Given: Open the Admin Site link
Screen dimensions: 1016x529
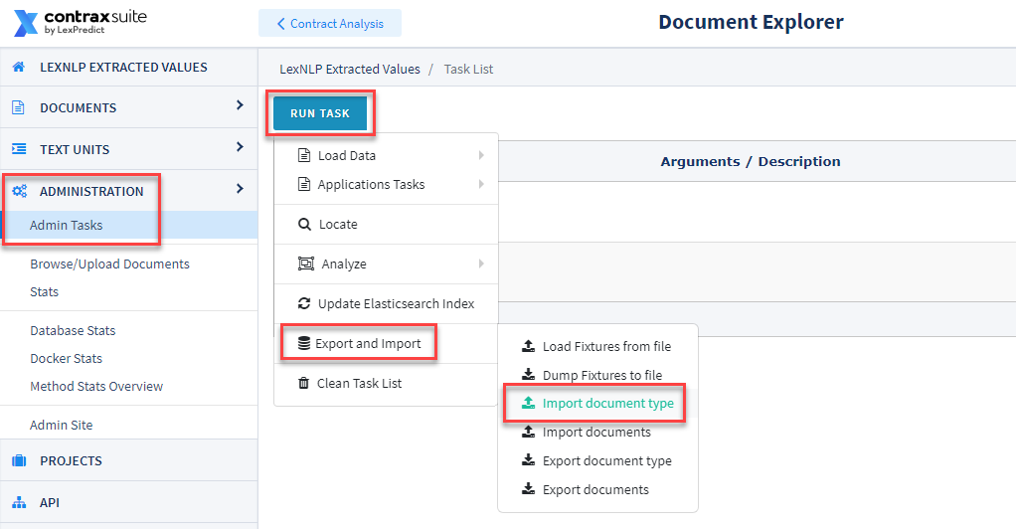Looking at the screenshot, I should [61, 426].
